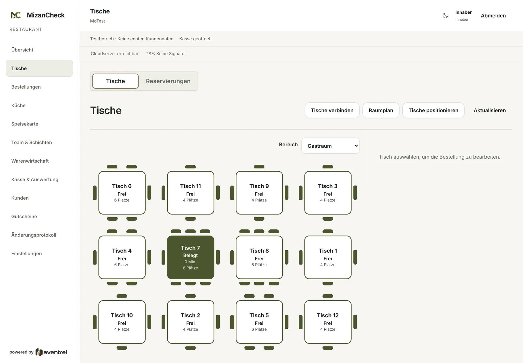
Task: Log out via Abmelden
Action: [493, 16]
